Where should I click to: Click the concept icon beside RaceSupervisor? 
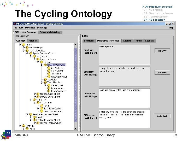pyautogui.click(x=49, y=77)
